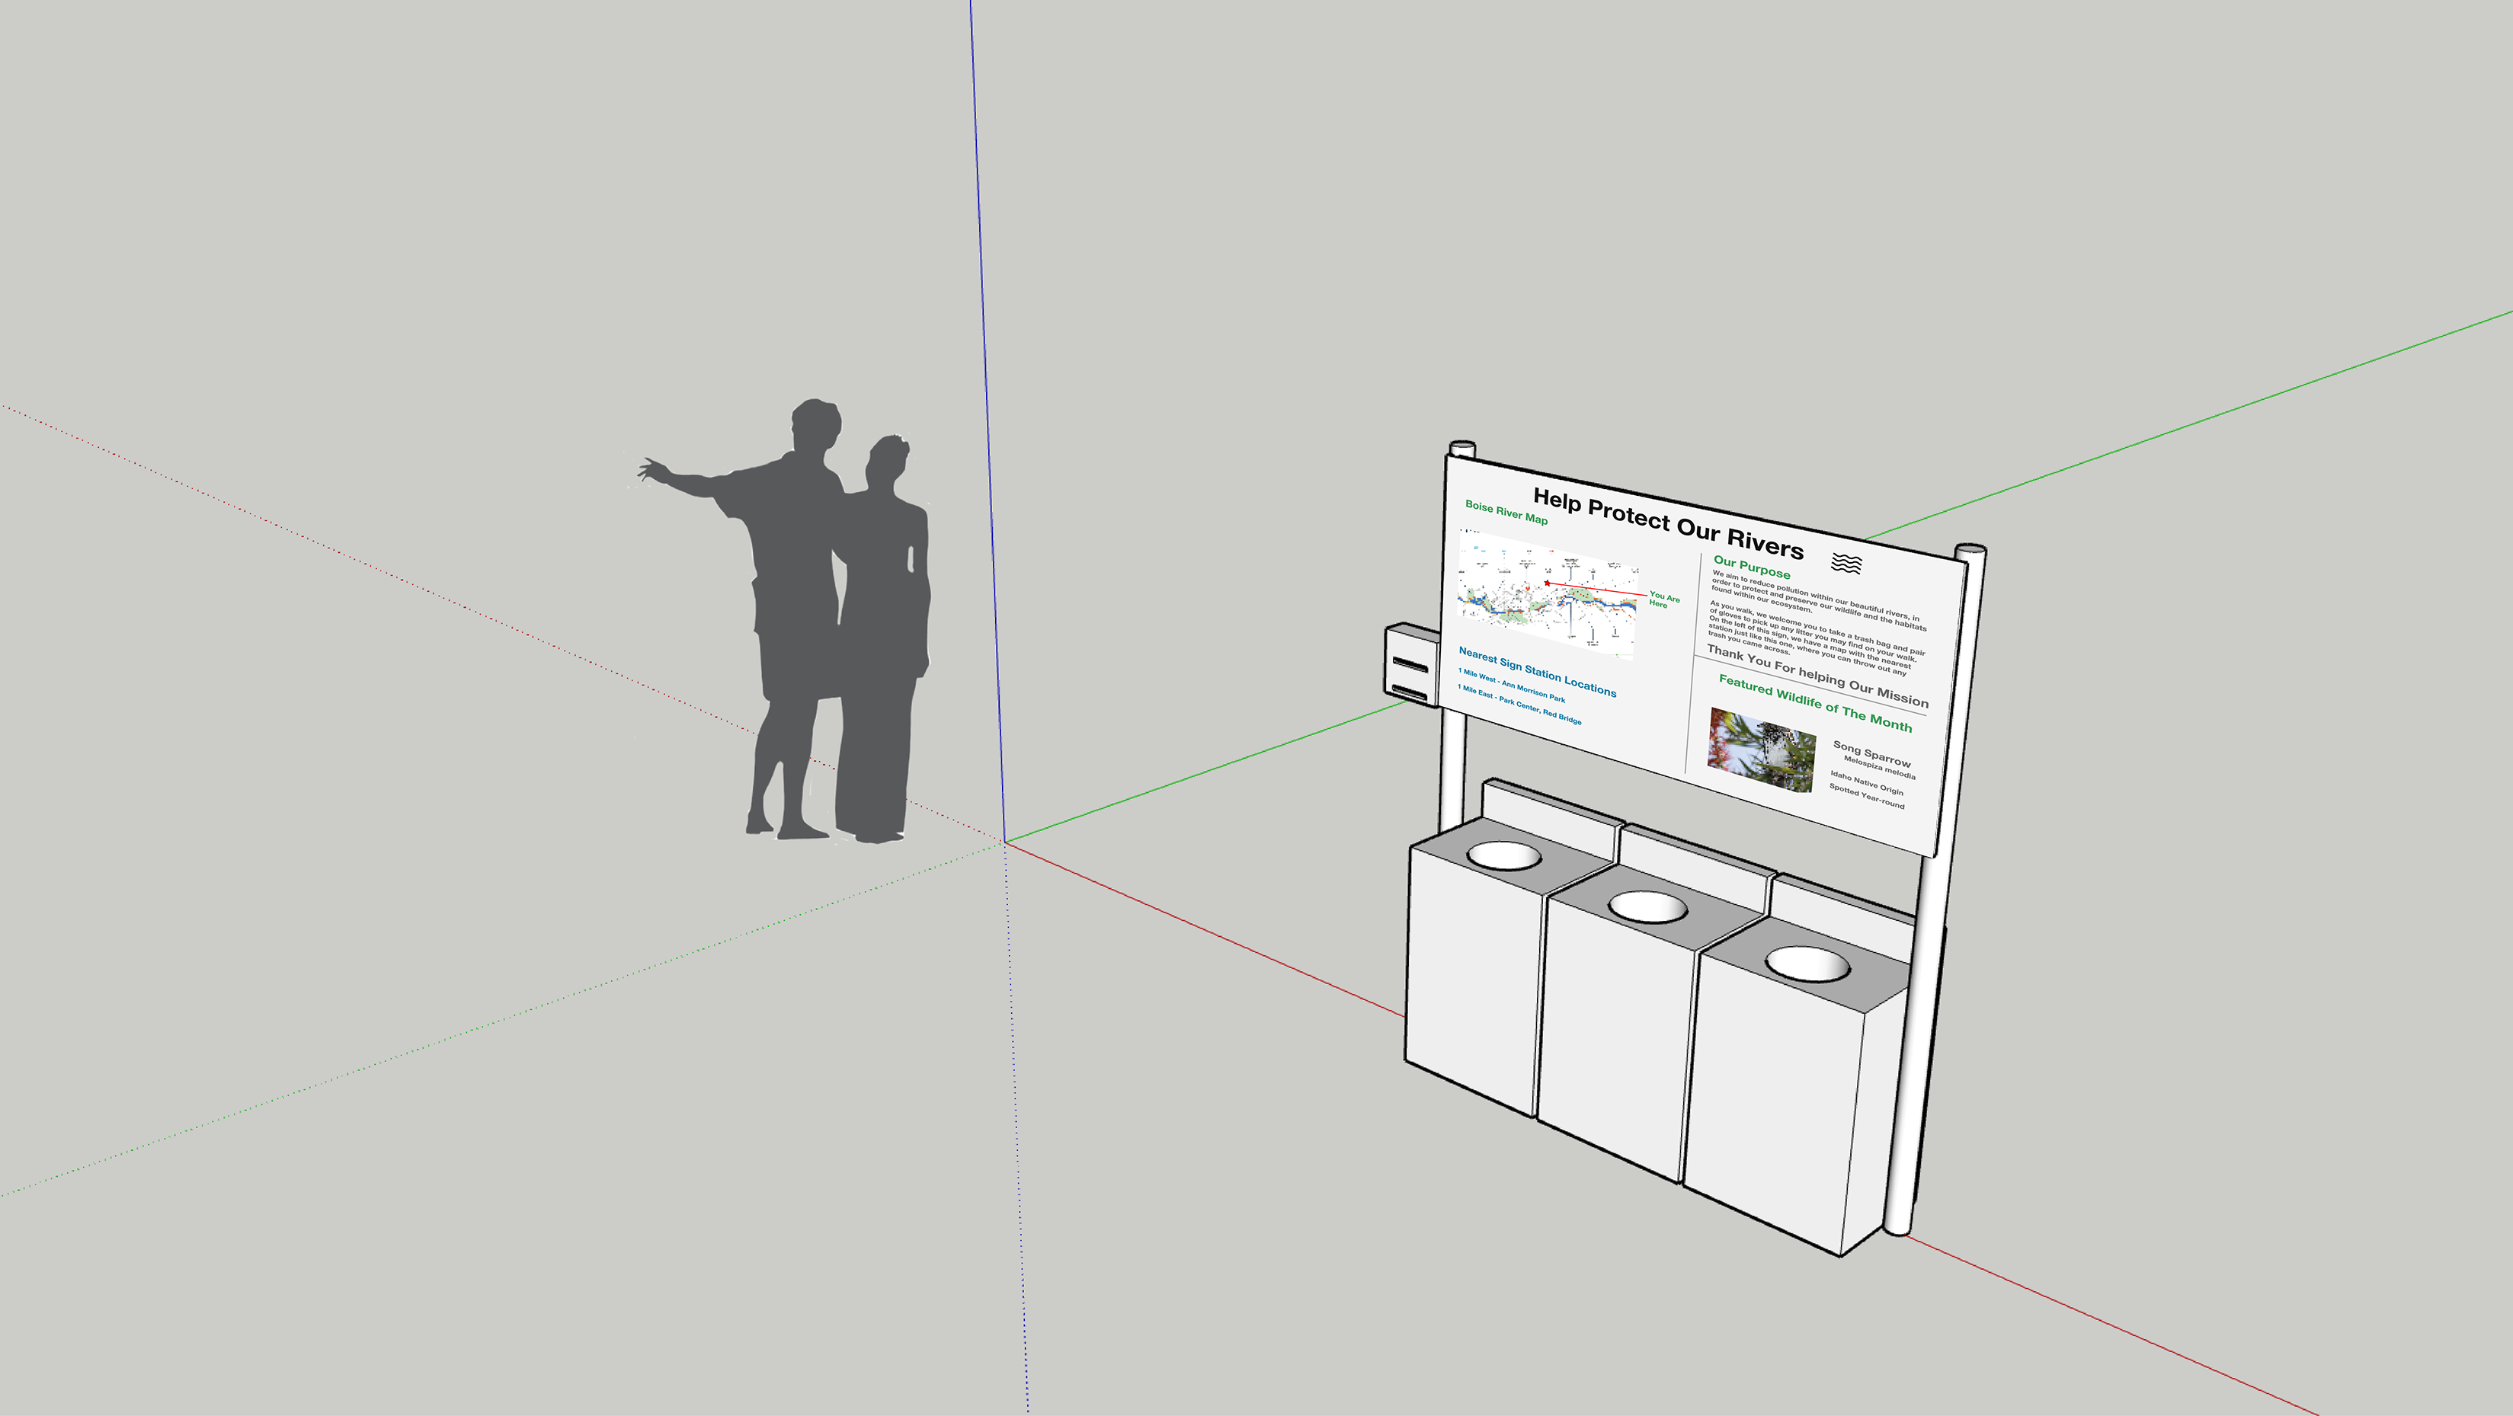This screenshot has width=2513, height=1416.
Task: Click the middle bin's round opening
Action: [x=1647, y=906]
